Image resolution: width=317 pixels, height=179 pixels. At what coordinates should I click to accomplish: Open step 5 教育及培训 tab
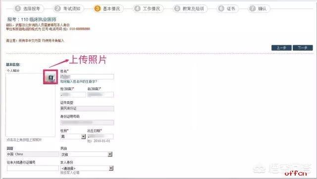pos(190,8)
